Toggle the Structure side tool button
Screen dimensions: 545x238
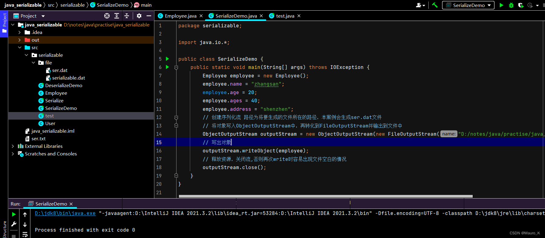[x=4, y=229]
